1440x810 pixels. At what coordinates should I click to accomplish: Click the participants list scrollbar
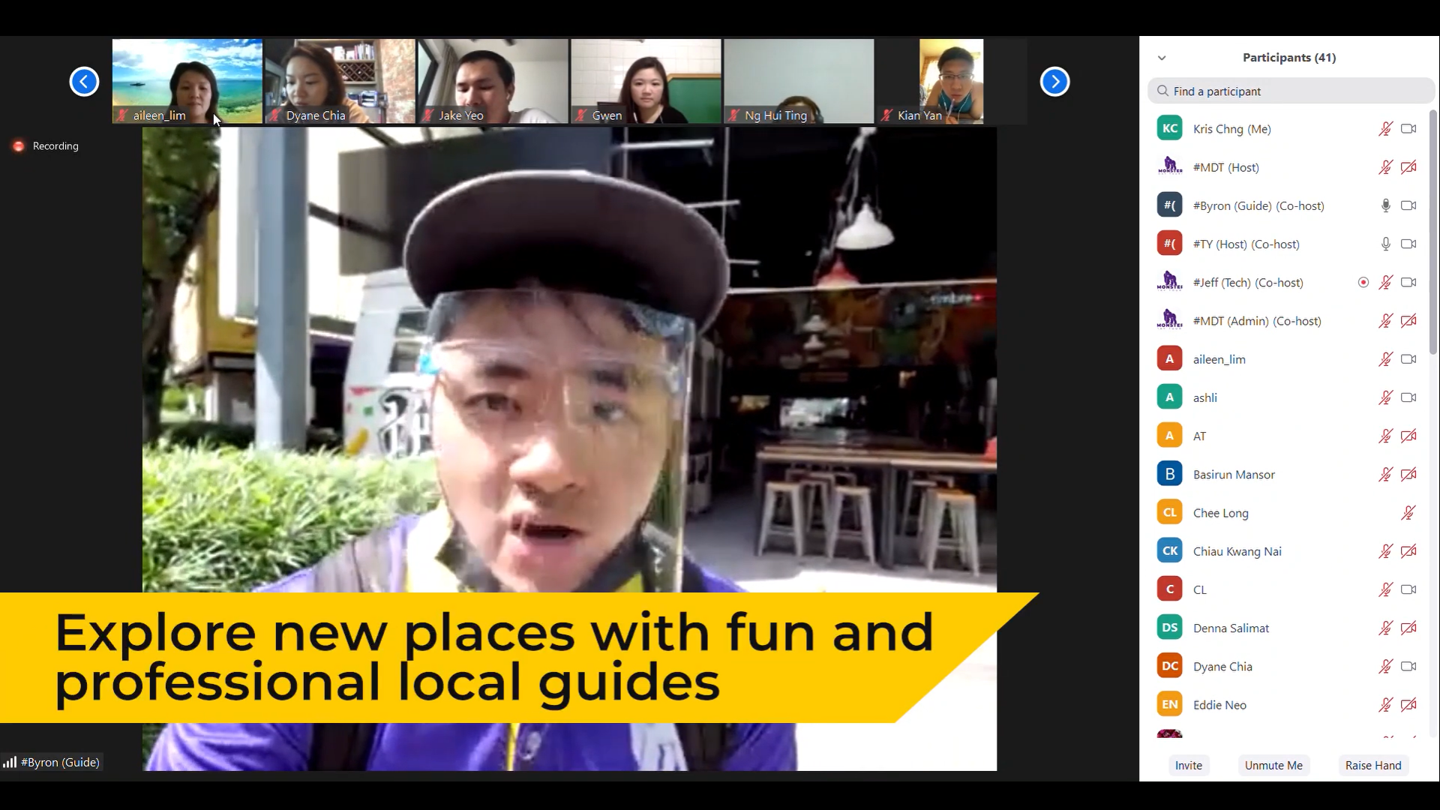click(1433, 232)
